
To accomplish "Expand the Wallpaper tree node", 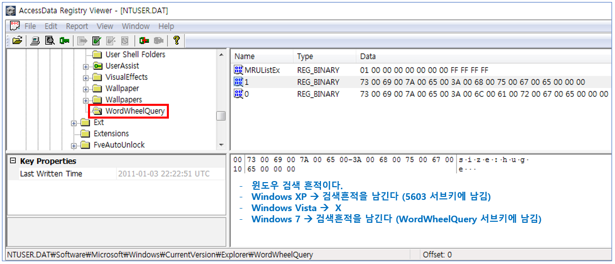I will pyautogui.click(x=86, y=89).
